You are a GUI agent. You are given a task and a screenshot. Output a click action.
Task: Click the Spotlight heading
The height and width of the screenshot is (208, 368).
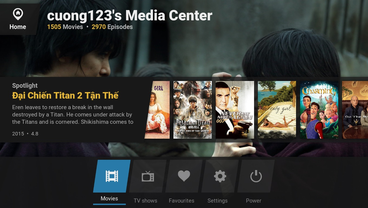pyautogui.click(x=25, y=85)
